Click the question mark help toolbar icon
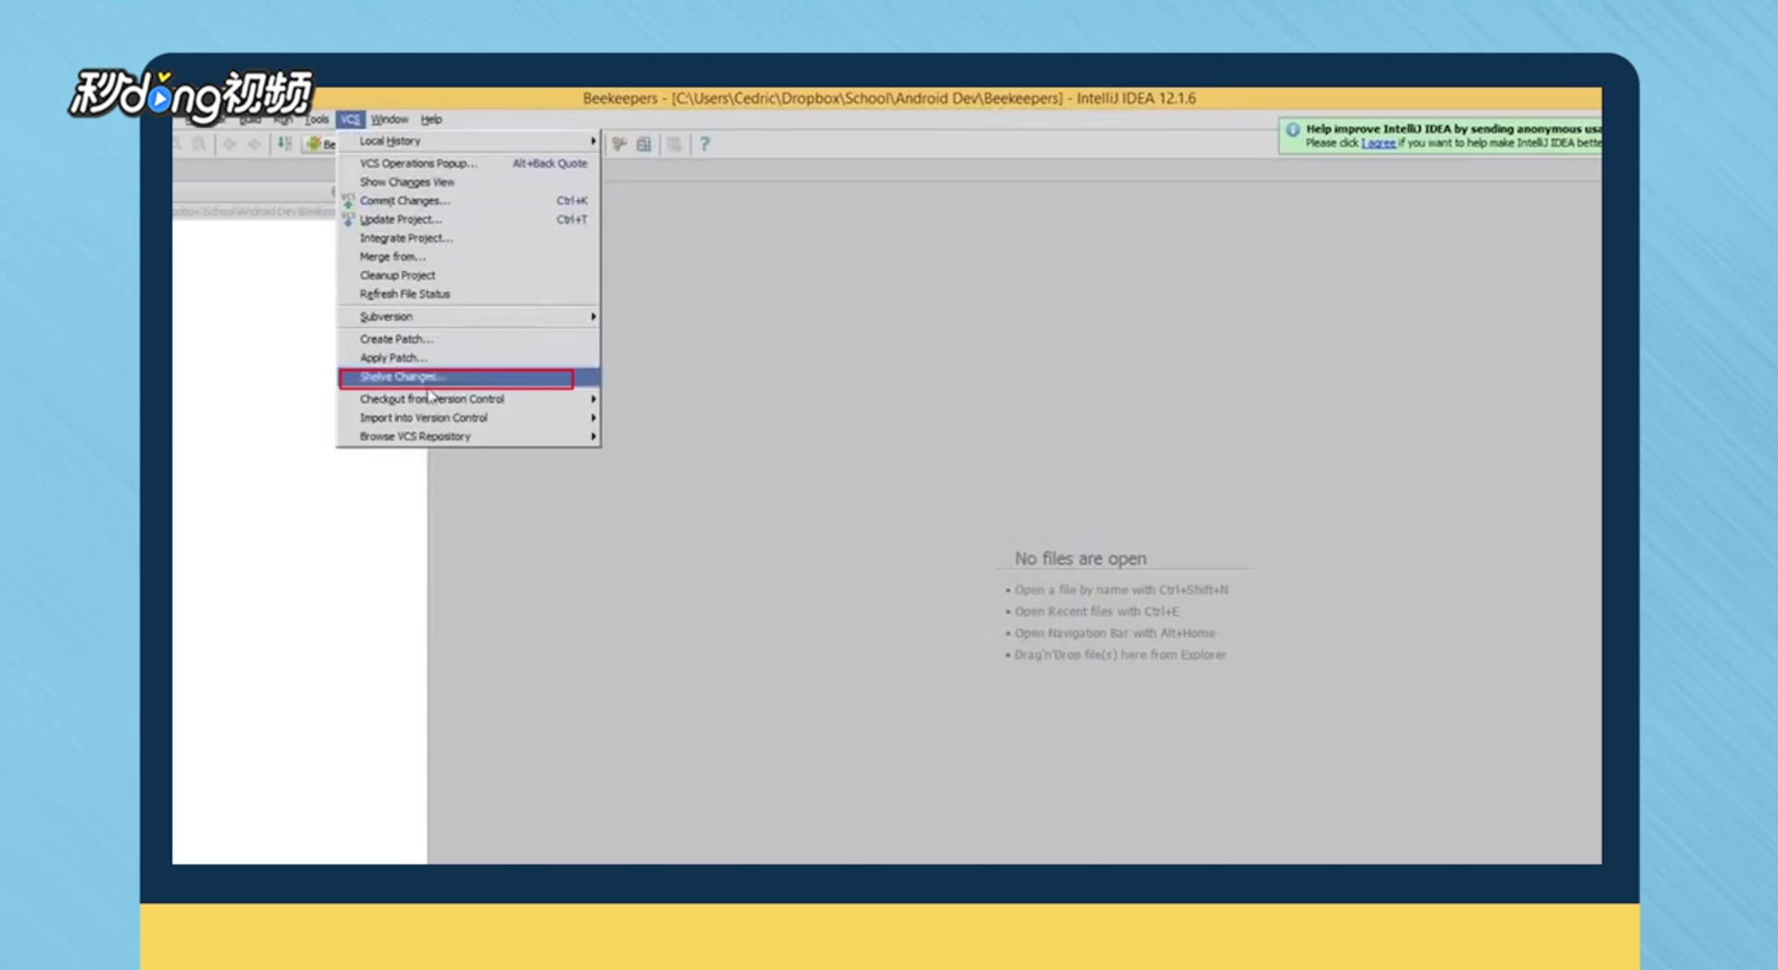Image resolution: width=1778 pixels, height=970 pixels. coord(705,144)
